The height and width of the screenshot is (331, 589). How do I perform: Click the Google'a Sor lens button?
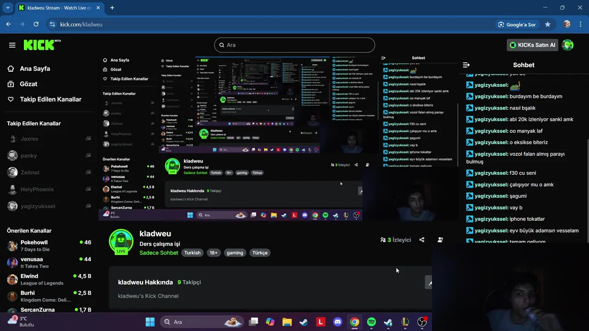[x=517, y=24]
